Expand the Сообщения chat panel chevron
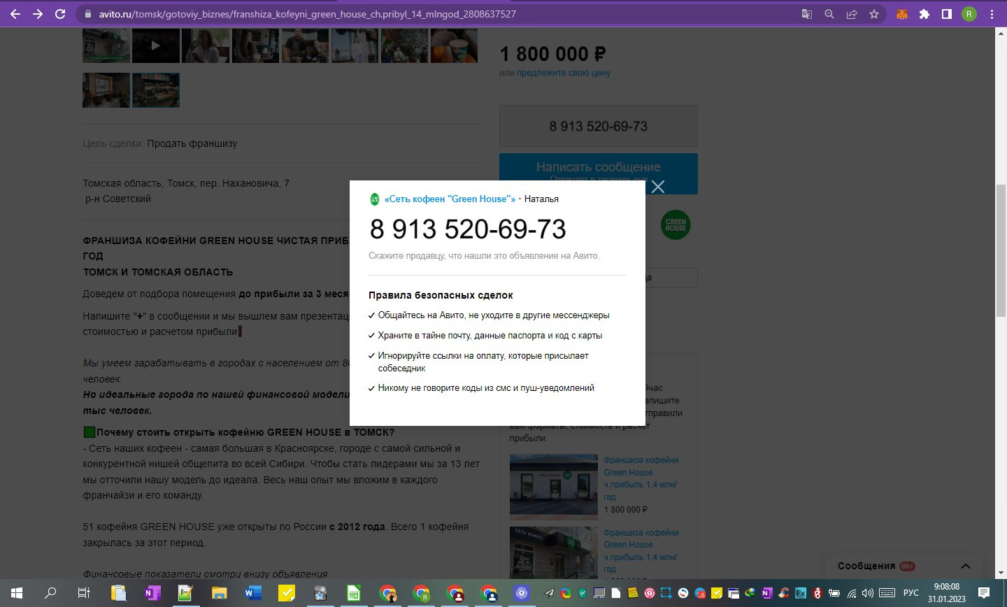The image size is (1007, 607). [966, 566]
